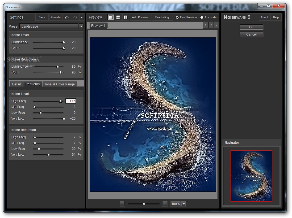
Task: Switch to horizontal split preview layout
Action: click(x=118, y=18)
